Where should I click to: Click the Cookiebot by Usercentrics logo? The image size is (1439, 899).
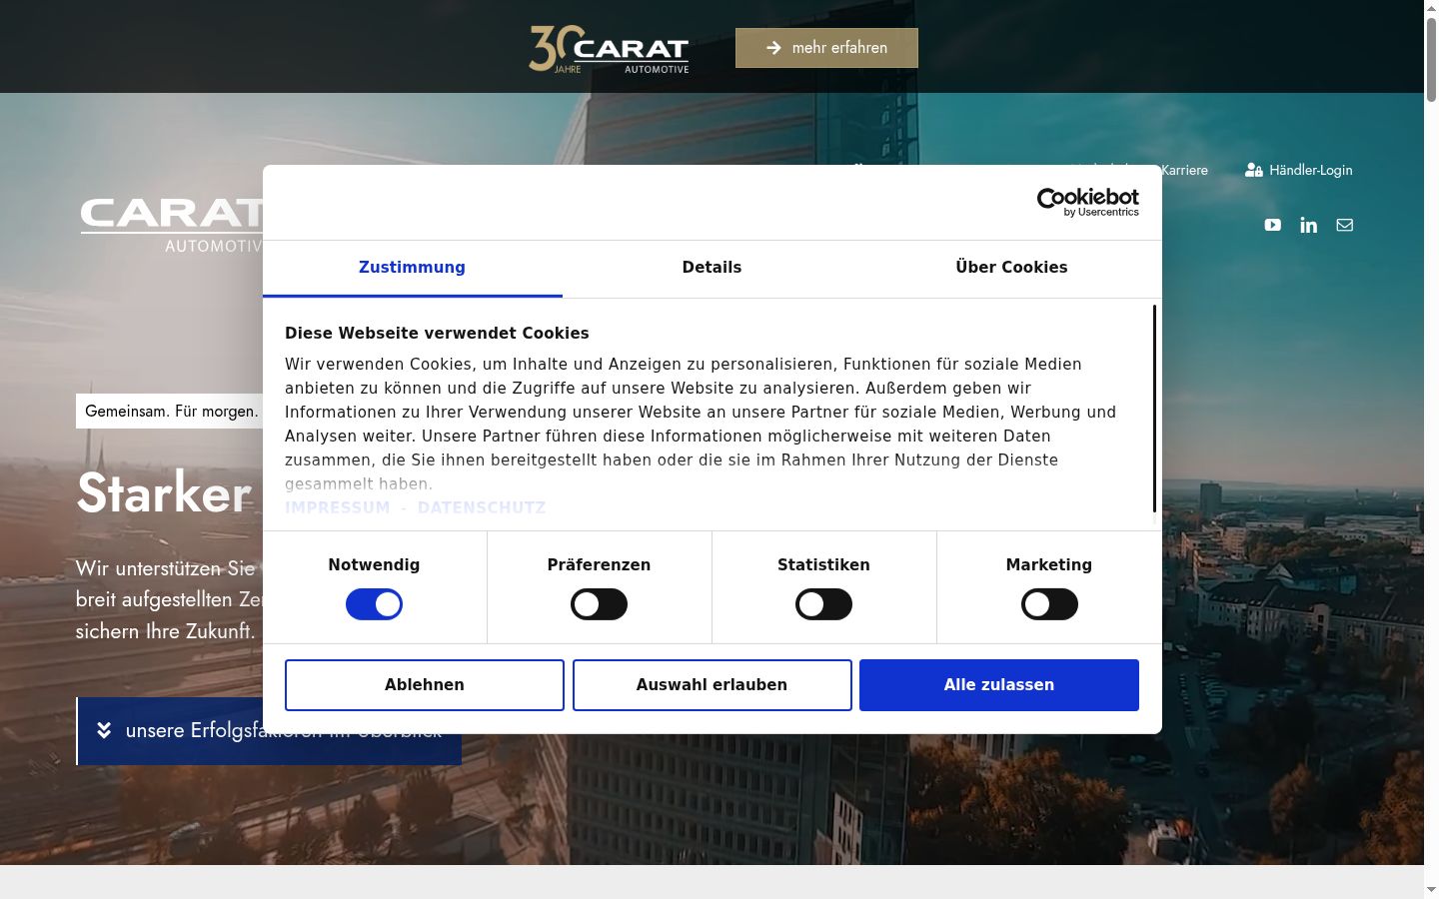pos(1088,202)
